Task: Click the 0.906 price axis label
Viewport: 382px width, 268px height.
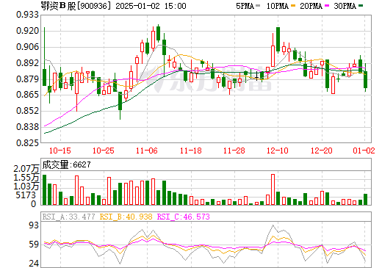Action: coord(27,47)
